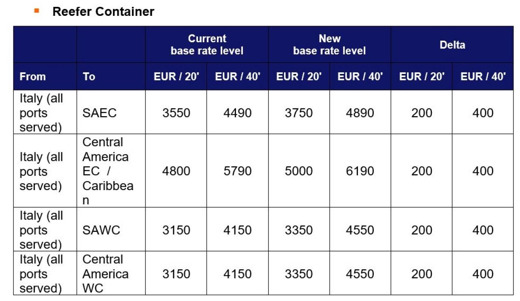The height and width of the screenshot is (301, 520).
Task: Click the 3550 current rate cell
Action: pos(176,113)
